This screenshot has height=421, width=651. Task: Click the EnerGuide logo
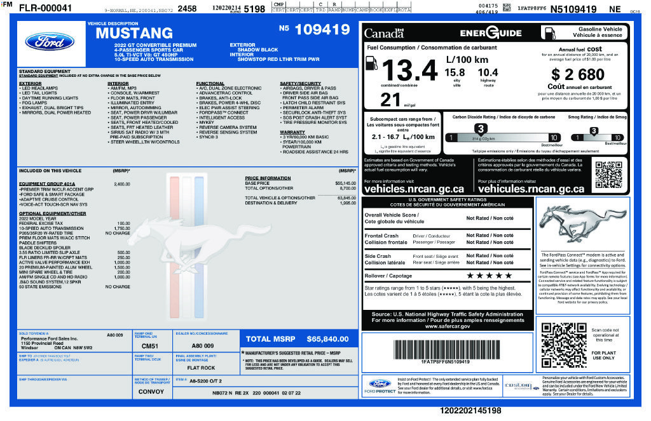[x=491, y=33]
